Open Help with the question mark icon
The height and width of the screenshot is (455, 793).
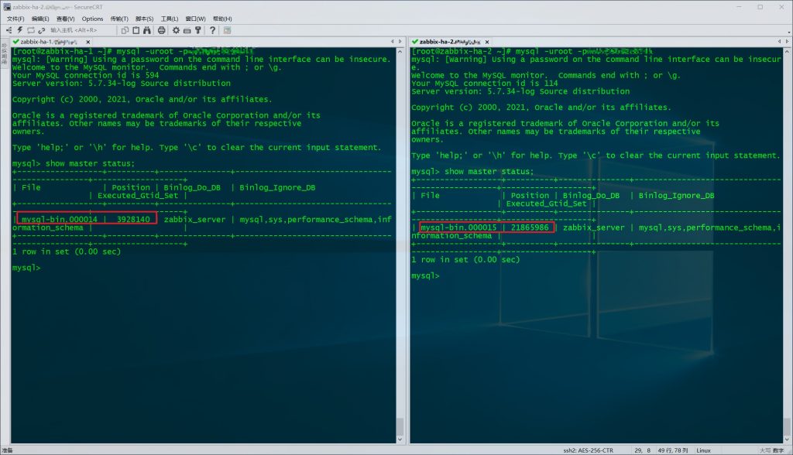click(x=212, y=30)
